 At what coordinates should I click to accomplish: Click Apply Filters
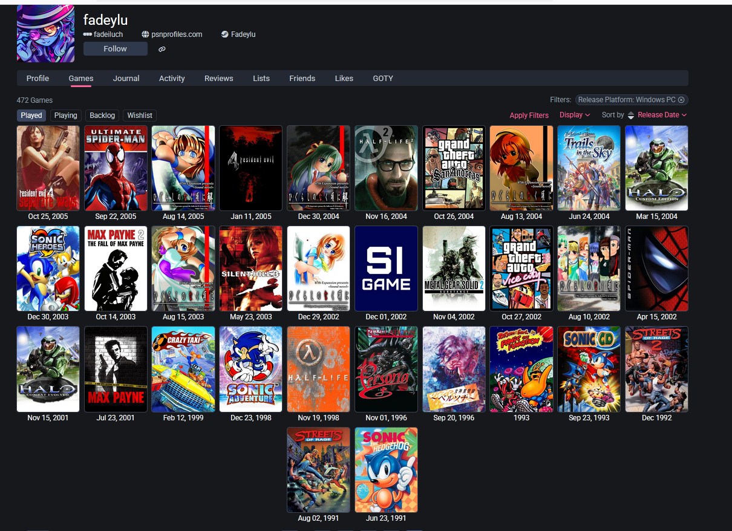(x=529, y=116)
